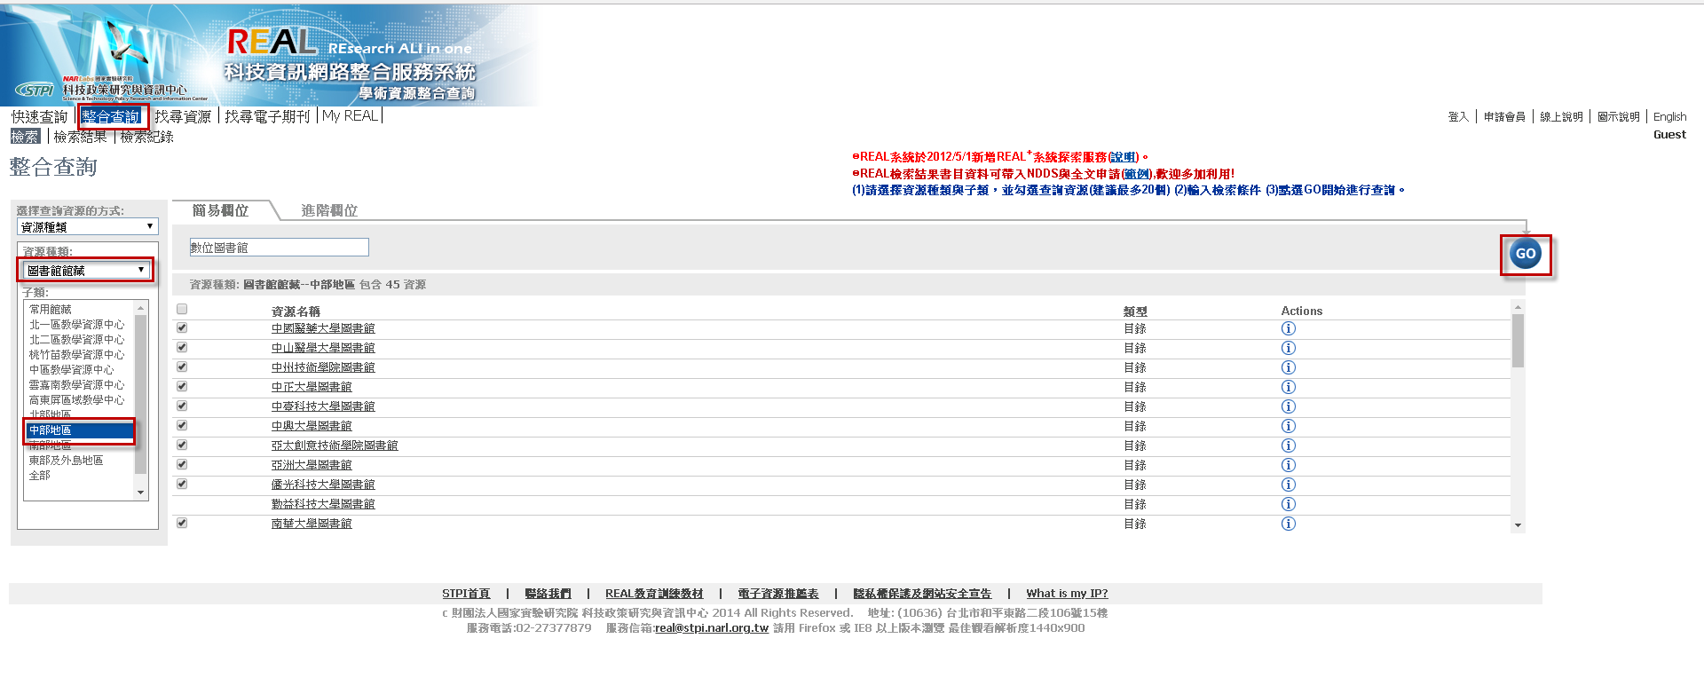
Task: Switch language to English
Action: tap(1669, 117)
